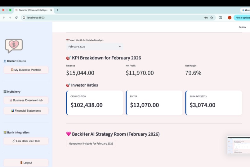Viewport: 250px width, 167px height.
Task: Click the BackHer AI Strategy Room heading
Action: [113, 134]
